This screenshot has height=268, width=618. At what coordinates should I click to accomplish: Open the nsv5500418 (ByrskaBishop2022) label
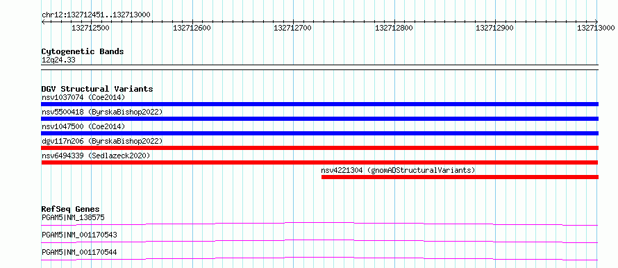(x=102, y=112)
